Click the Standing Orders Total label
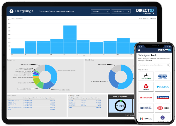The width and height of the screenshot is (176, 126). (x=70, y=107)
